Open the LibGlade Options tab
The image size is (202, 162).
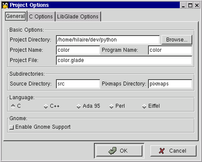pyautogui.click(x=78, y=17)
